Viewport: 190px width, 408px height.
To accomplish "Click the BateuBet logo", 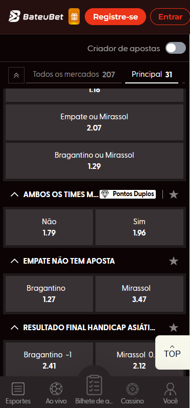I will pyautogui.click(x=36, y=17).
